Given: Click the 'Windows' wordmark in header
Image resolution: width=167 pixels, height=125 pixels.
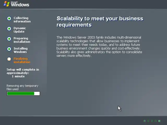Looking at the screenshot, I should pyautogui.click(x=20, y=4).
